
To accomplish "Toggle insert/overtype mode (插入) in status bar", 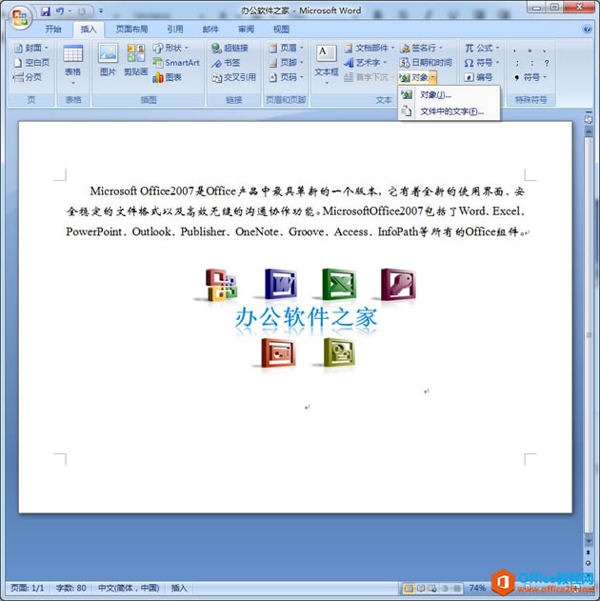I will point(179,588).
